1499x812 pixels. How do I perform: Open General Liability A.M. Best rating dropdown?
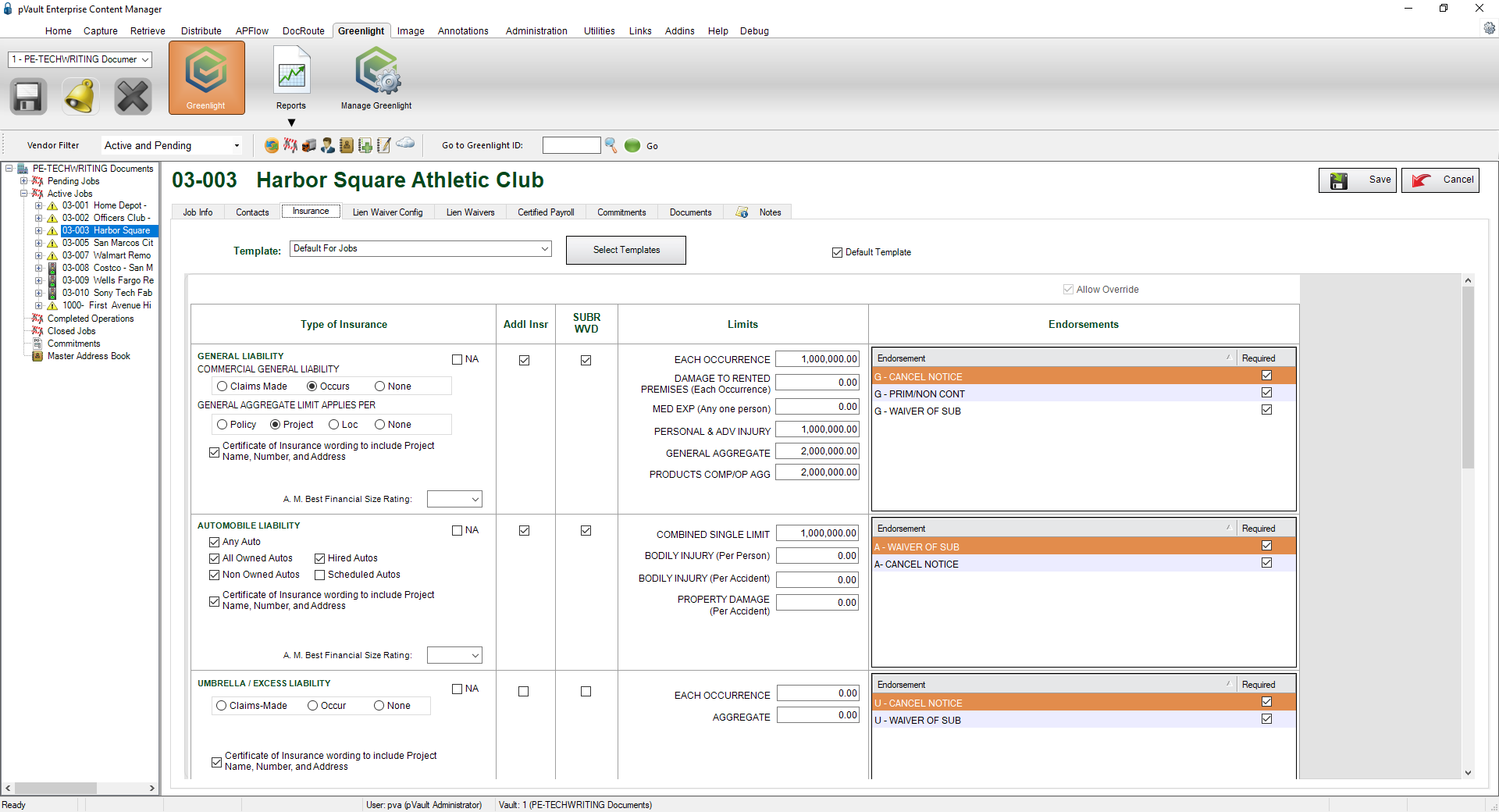[x=475, y=500]
